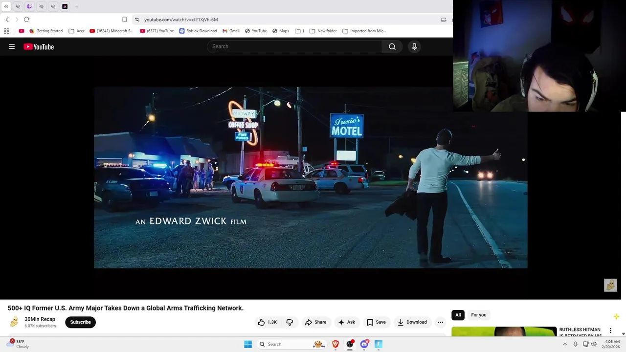Save the video to a playlist

376,322
